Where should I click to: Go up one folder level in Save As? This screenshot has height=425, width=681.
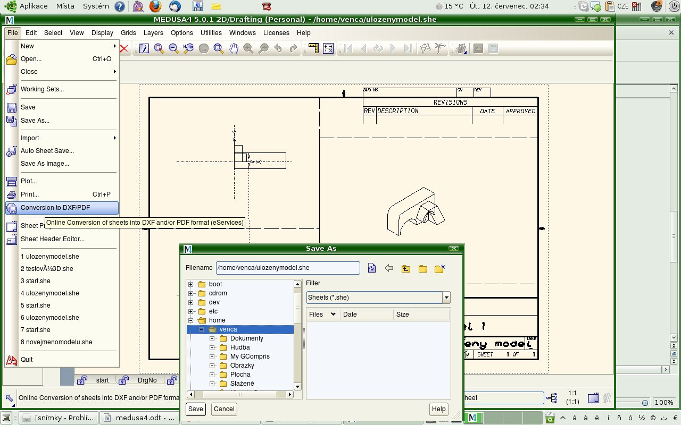(x=406, y=268)
